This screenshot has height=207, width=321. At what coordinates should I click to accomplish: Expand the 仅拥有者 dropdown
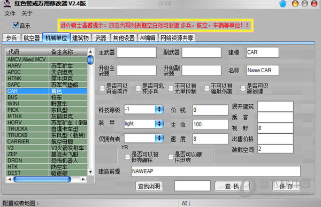159,139
